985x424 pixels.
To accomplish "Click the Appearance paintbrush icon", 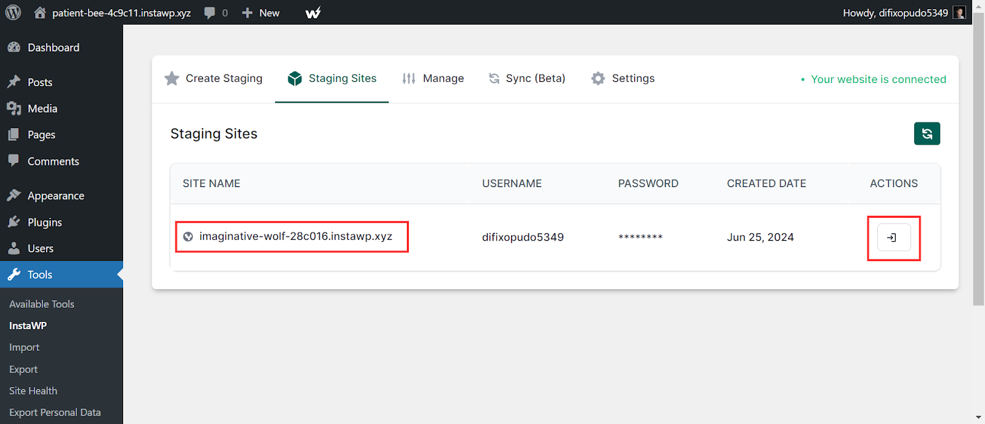I will (14, 195).
